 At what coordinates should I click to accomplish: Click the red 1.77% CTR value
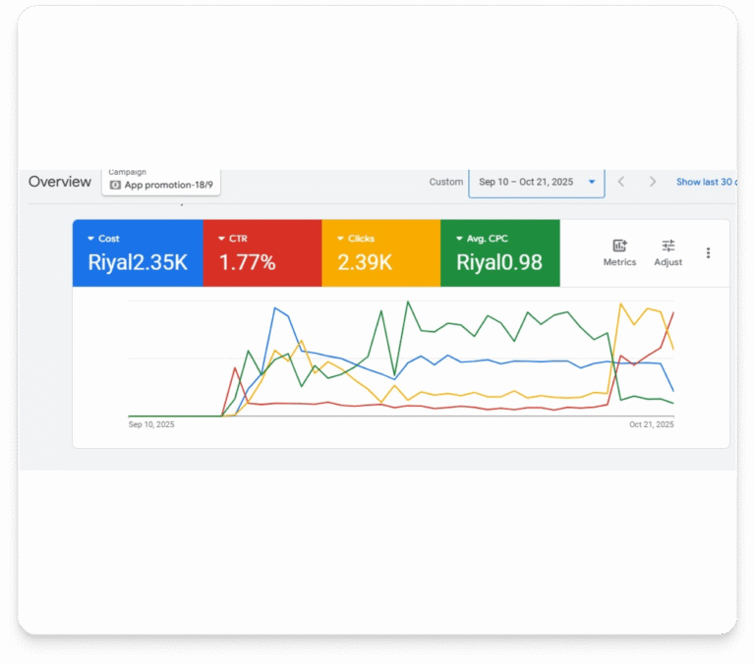click(x=247, y=263)
